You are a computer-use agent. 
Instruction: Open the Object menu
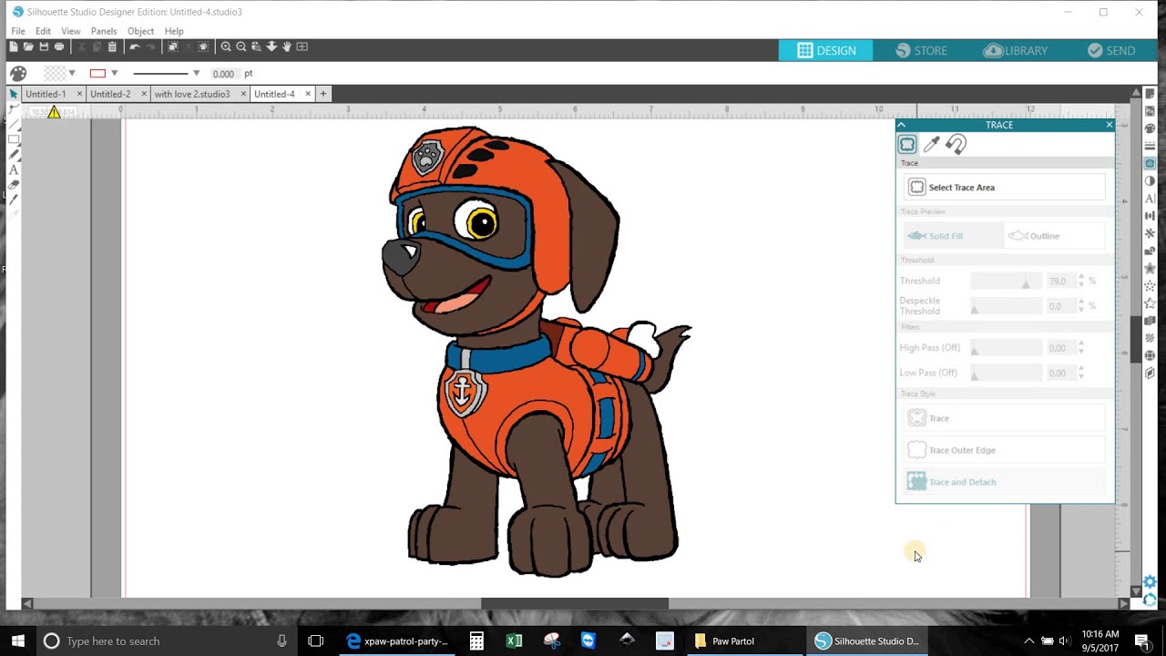(140, 31)
